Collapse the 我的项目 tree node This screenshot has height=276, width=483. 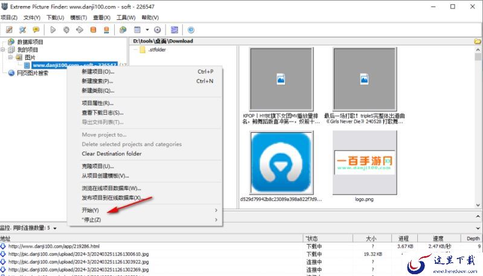(3, 50)
